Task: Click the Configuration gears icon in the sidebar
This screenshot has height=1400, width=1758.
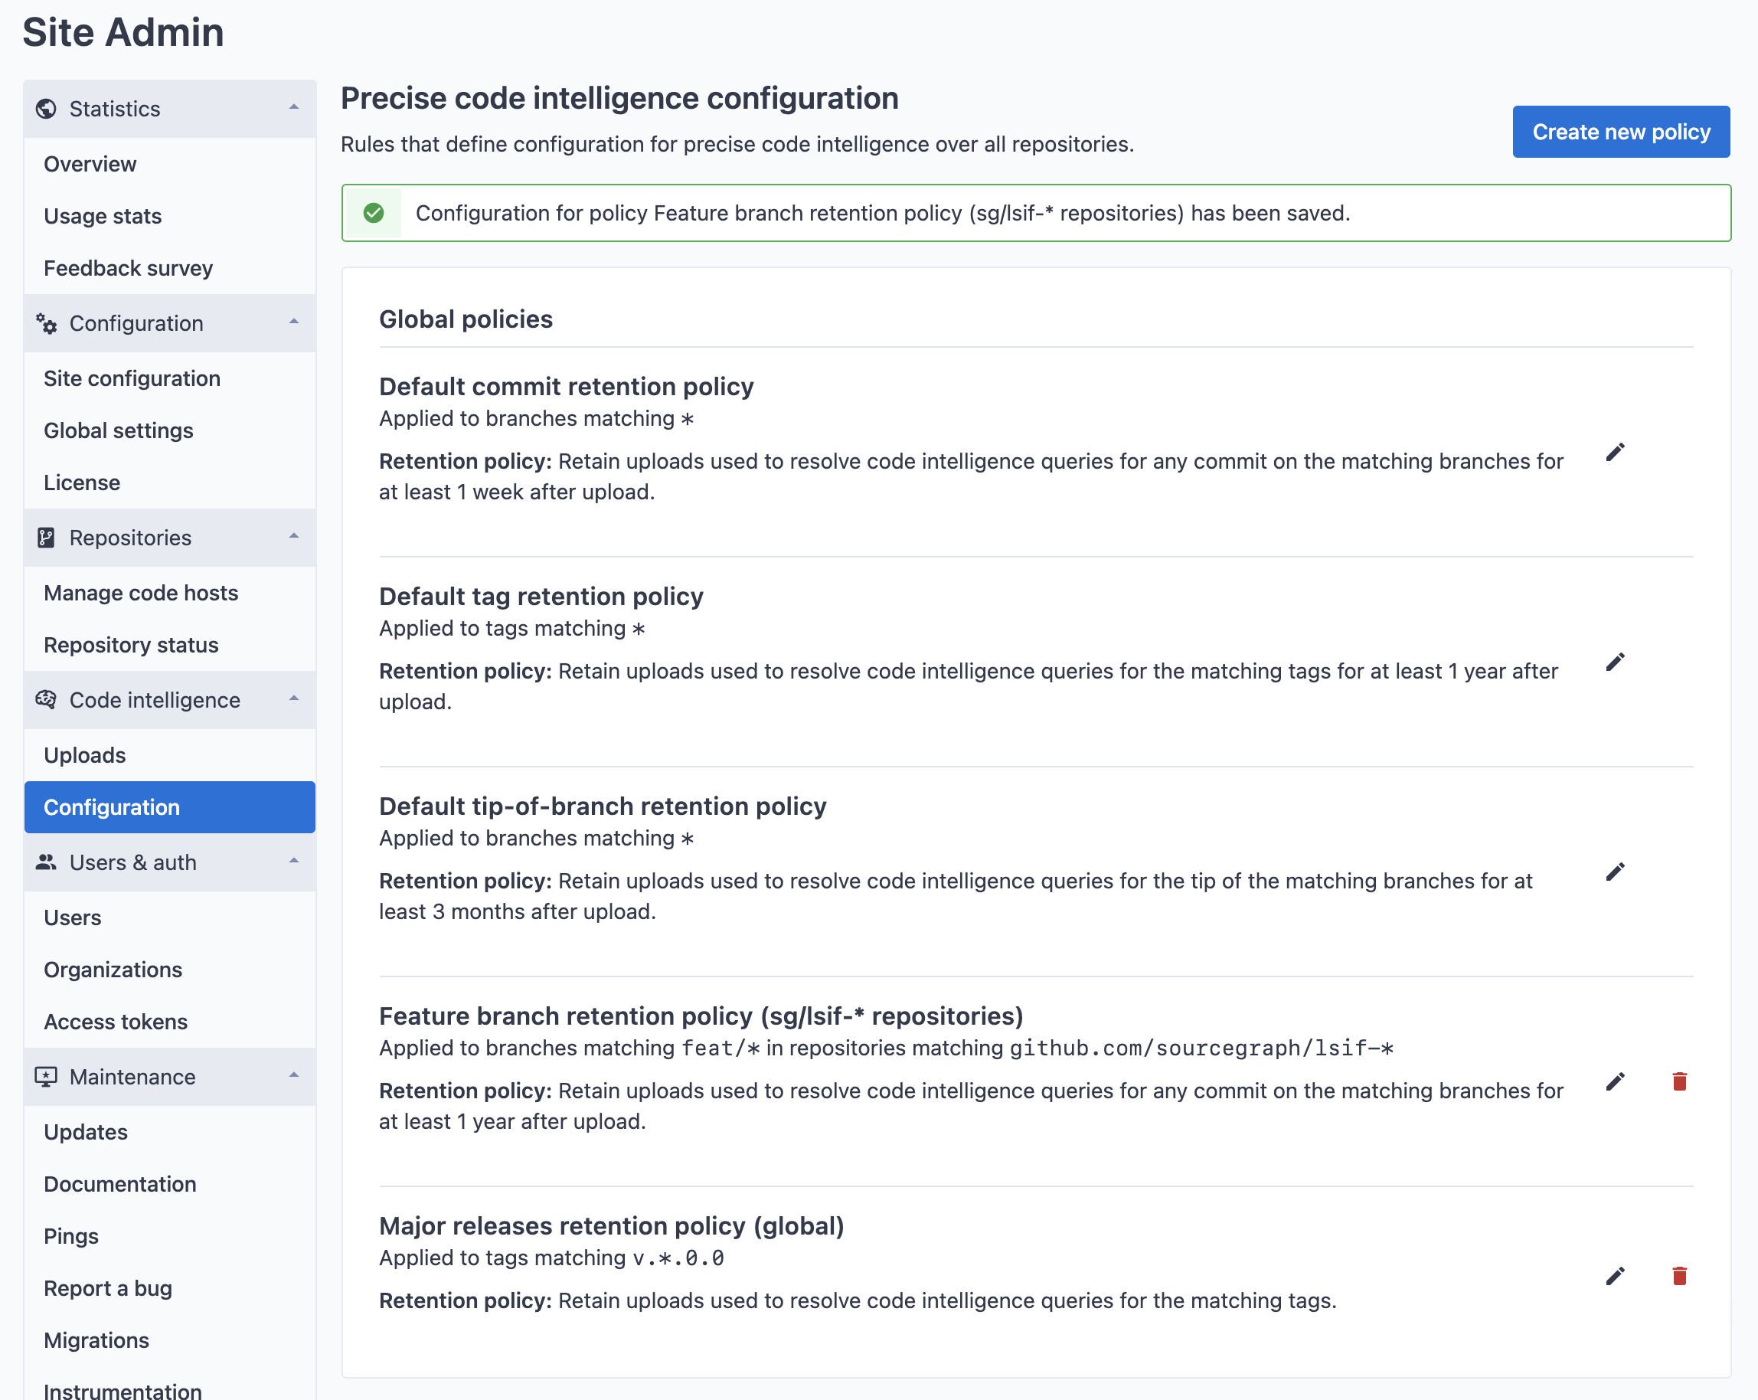Action: tap(47, 324)
